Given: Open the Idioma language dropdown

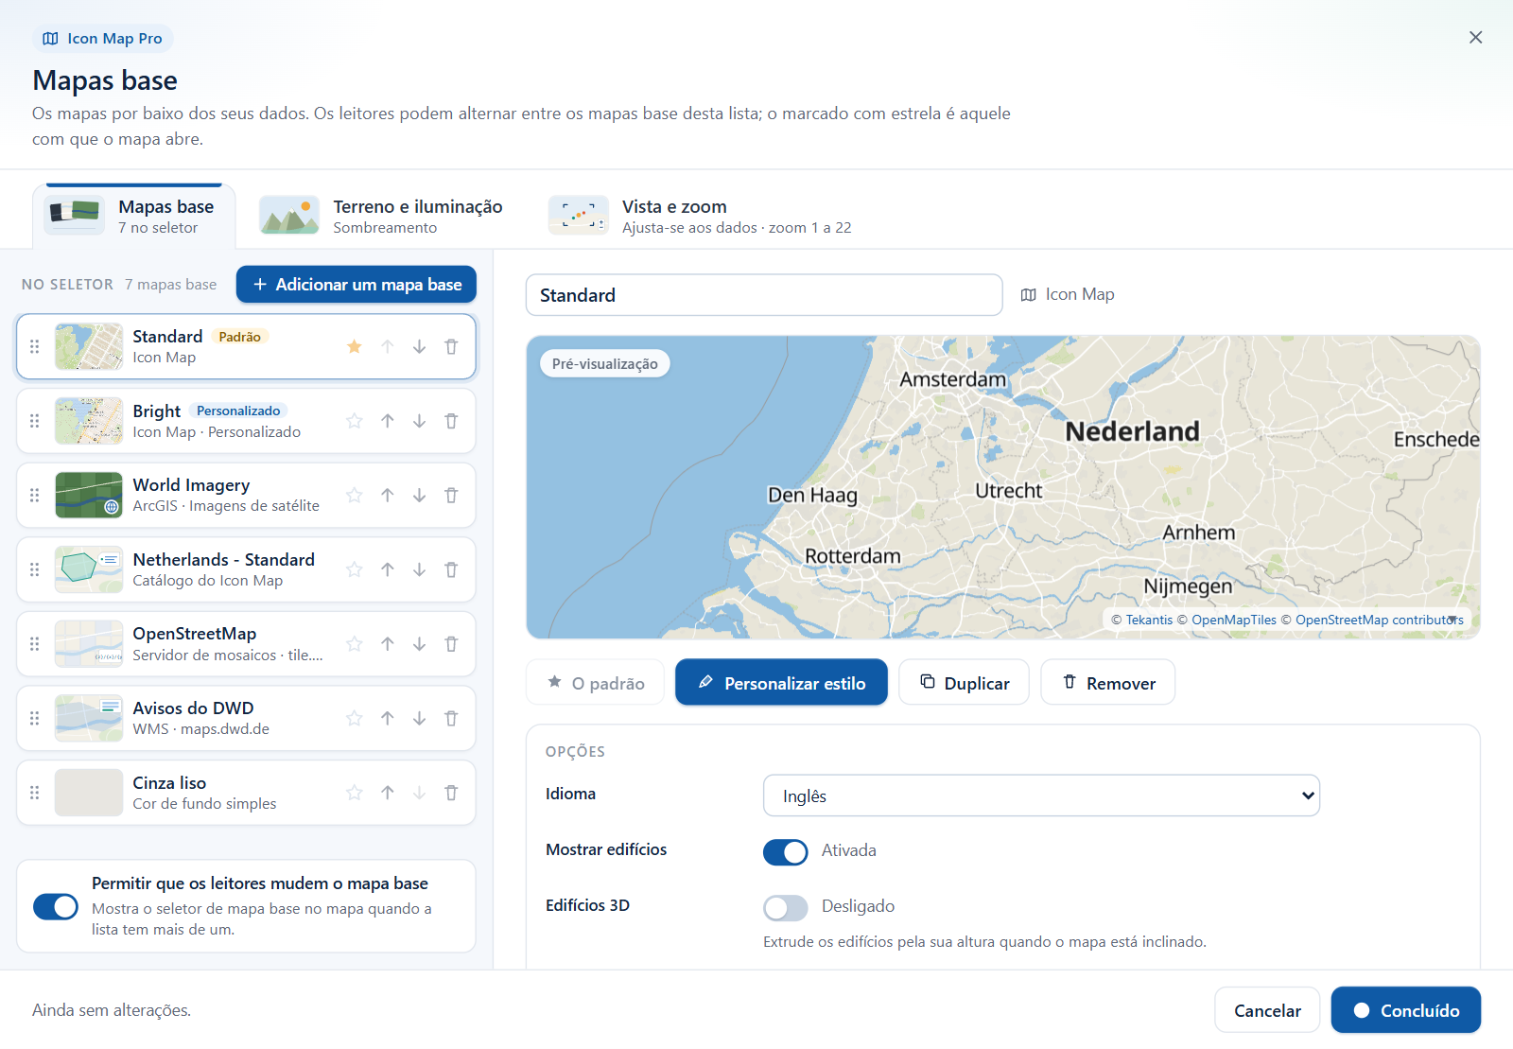Looking at the screenshot, I should click(x=1041, y=796).
